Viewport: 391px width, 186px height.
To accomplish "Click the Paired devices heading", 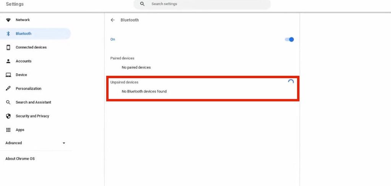I will point(123,58).
